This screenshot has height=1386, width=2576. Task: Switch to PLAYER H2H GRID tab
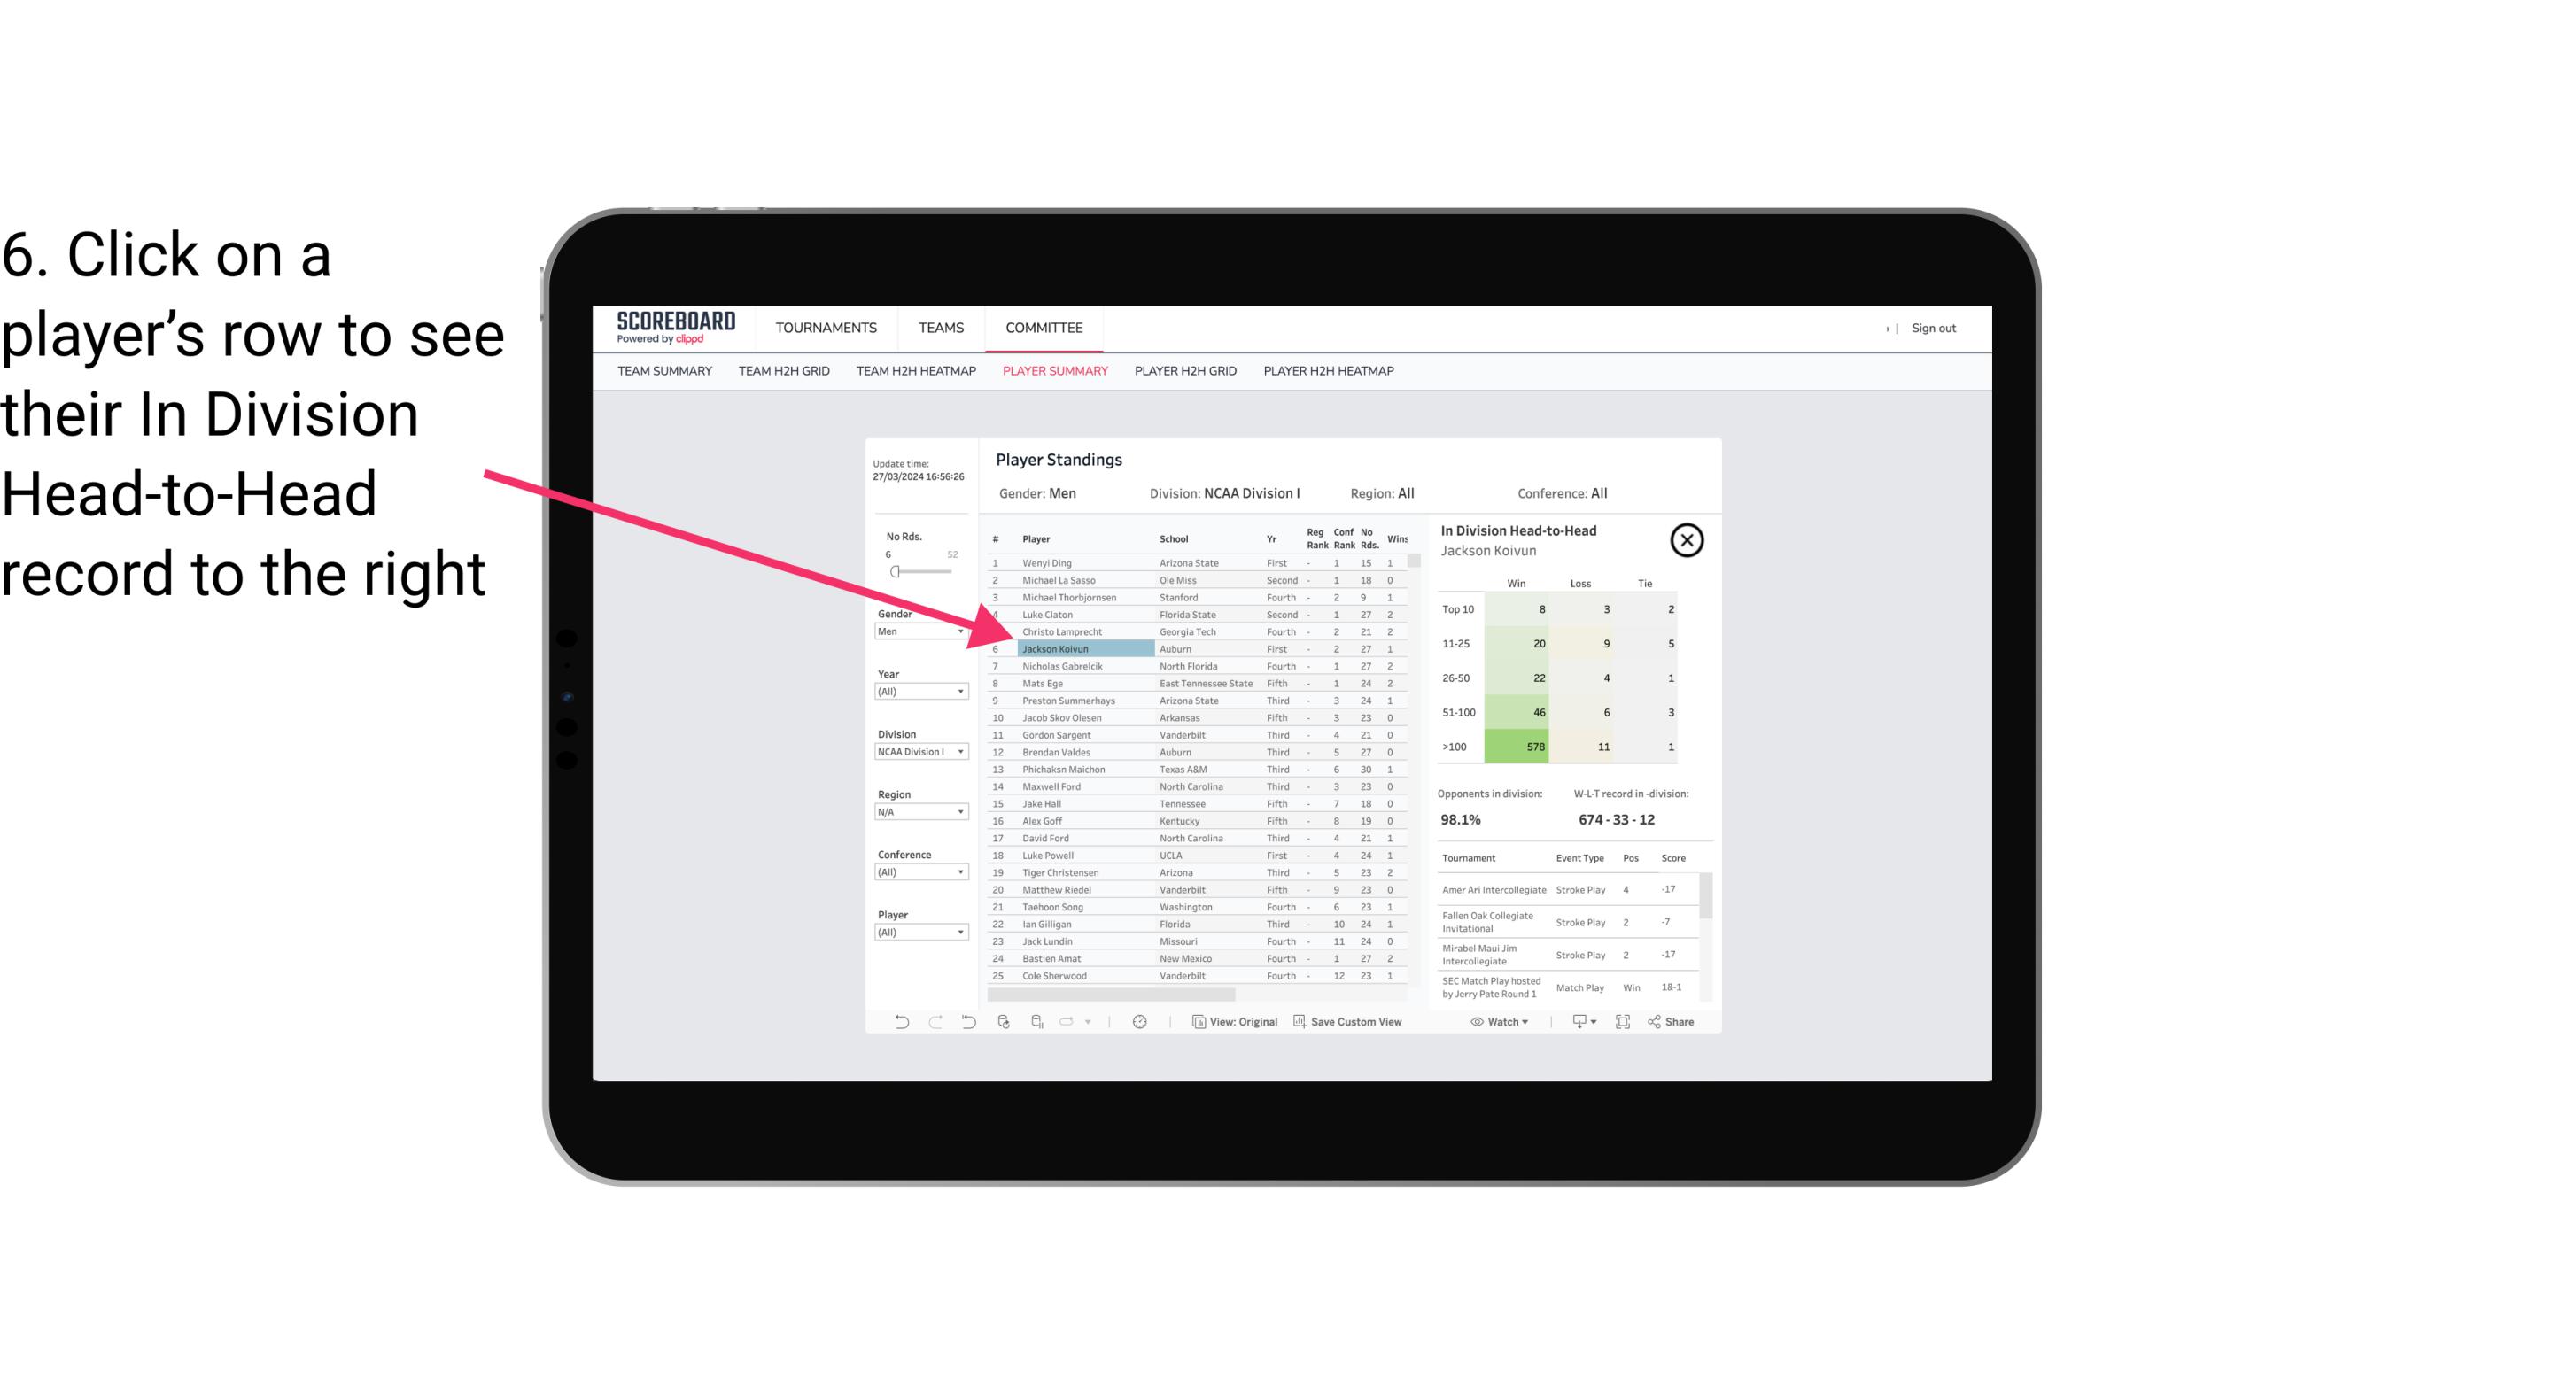click(1184, 372)
